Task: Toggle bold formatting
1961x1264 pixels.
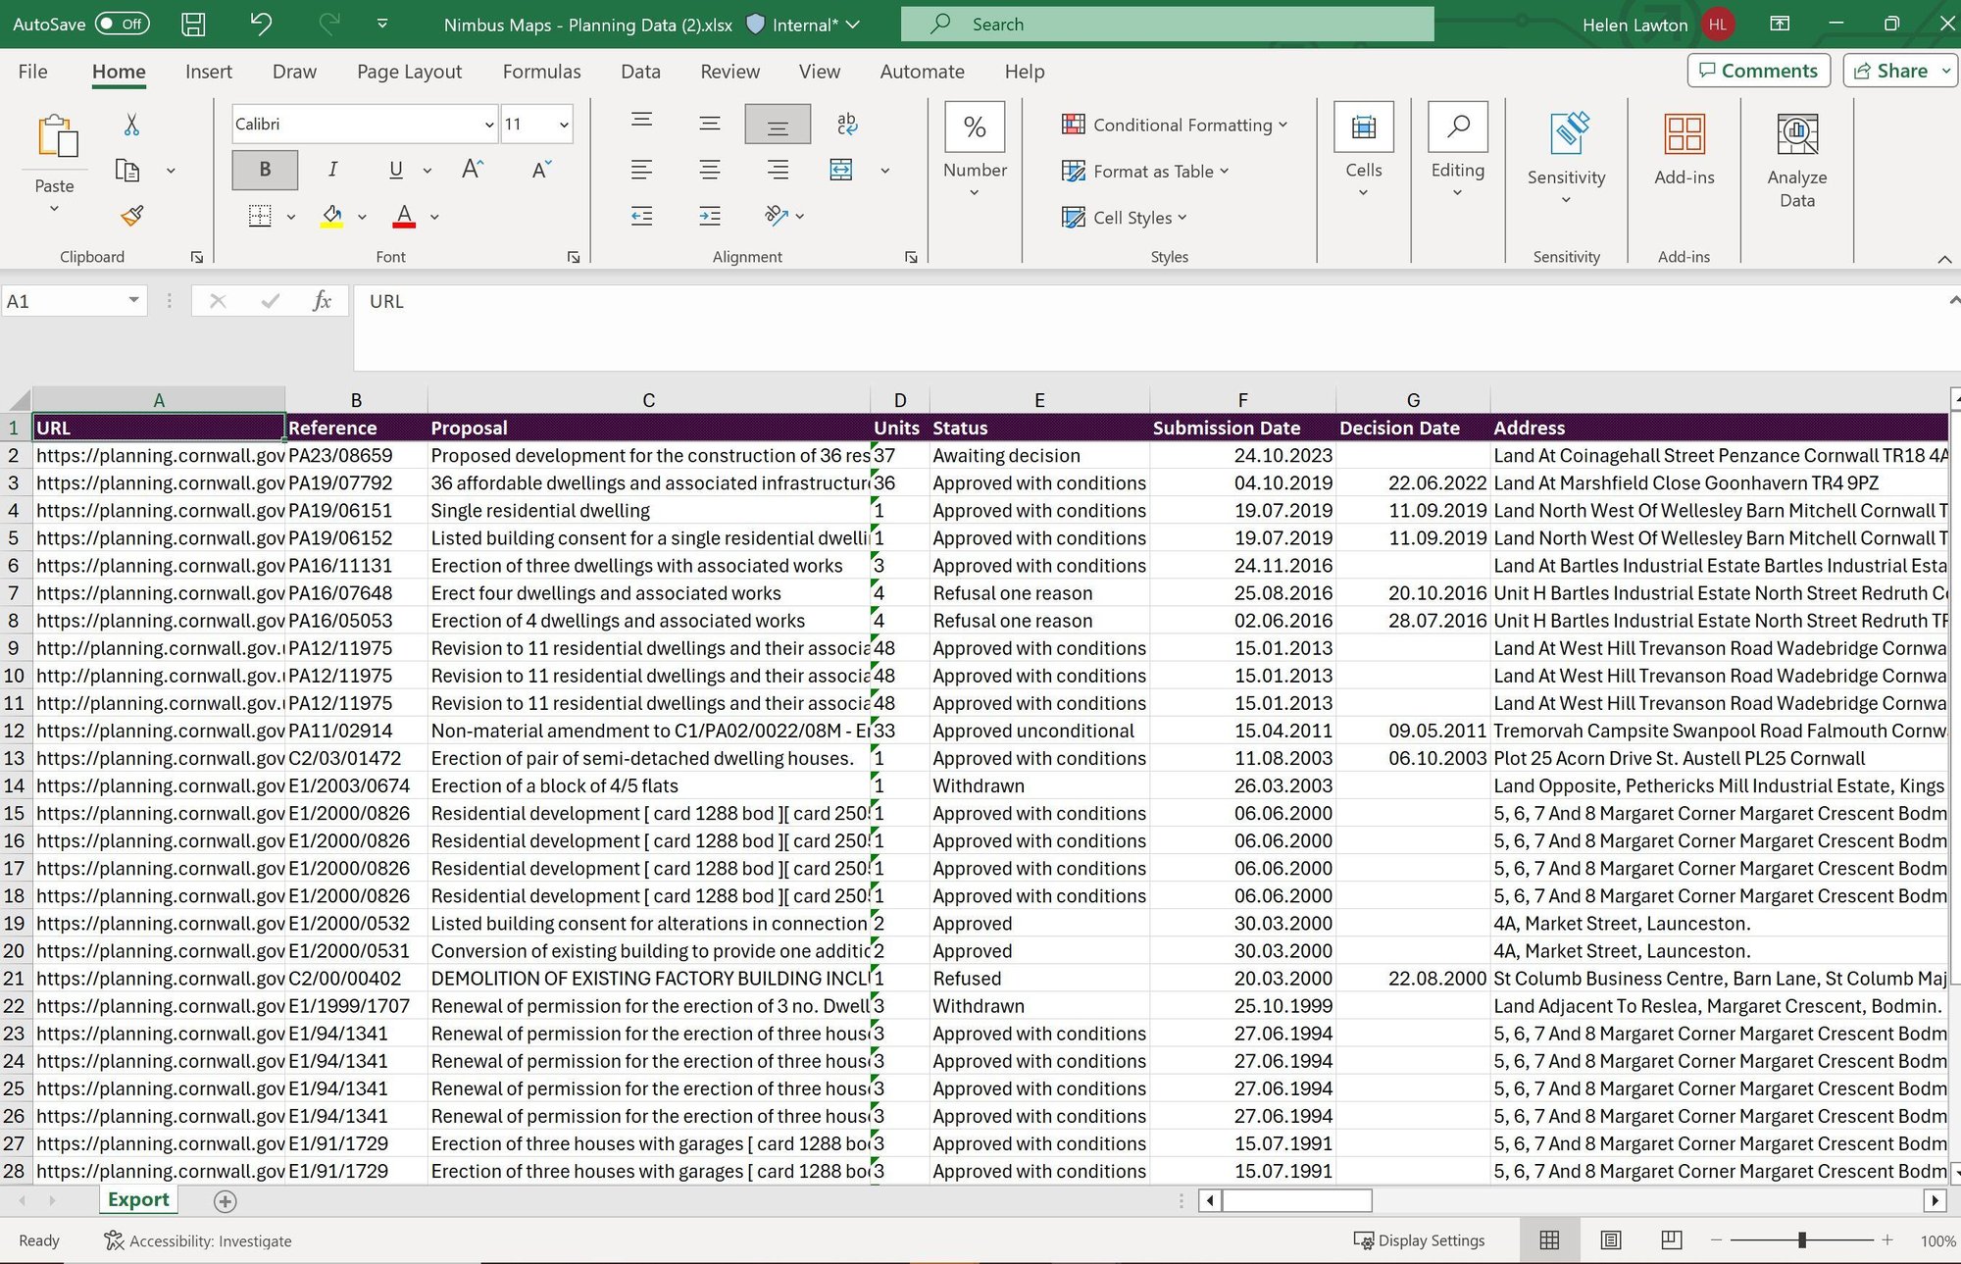Action: (264, 169)
